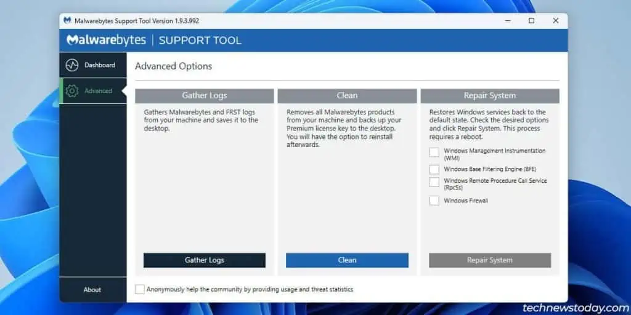Click the Malwarebytes Support Tool header logo
Image resolution: width=631 pixels, height=315 pixels.
[153, 40]
